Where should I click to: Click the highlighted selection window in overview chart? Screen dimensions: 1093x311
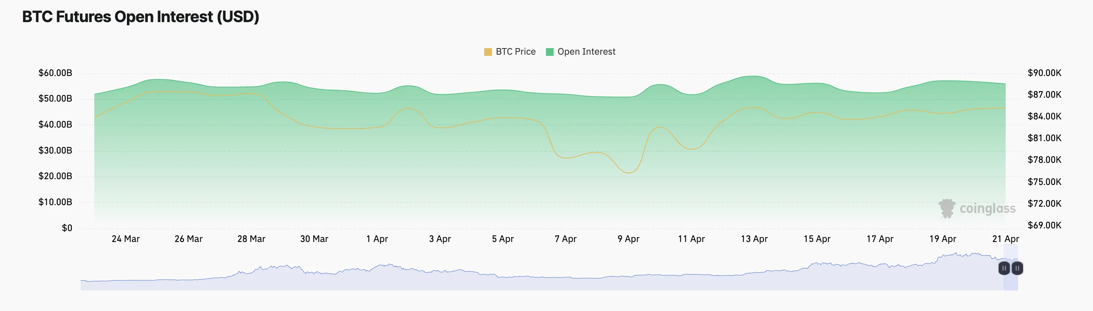click(1011, 280)
